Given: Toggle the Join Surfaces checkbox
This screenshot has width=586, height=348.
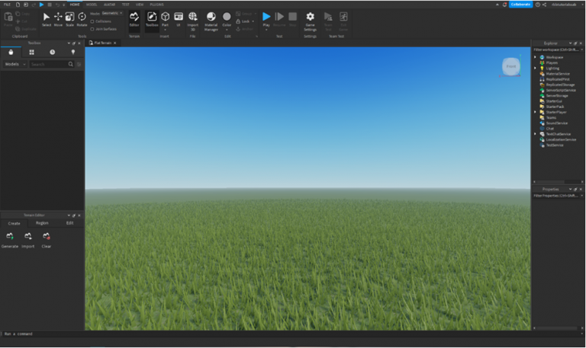Looking at the screenshot, I should (x=93, y=29).
